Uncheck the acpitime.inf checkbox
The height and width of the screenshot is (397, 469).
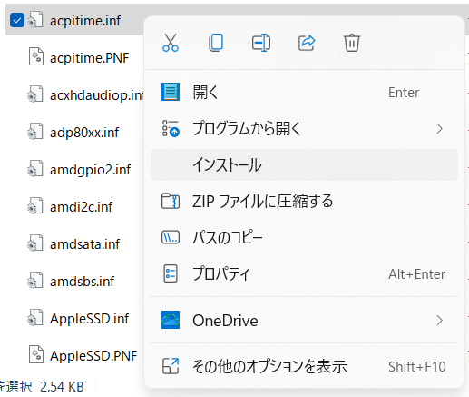(x=17, y=20)
